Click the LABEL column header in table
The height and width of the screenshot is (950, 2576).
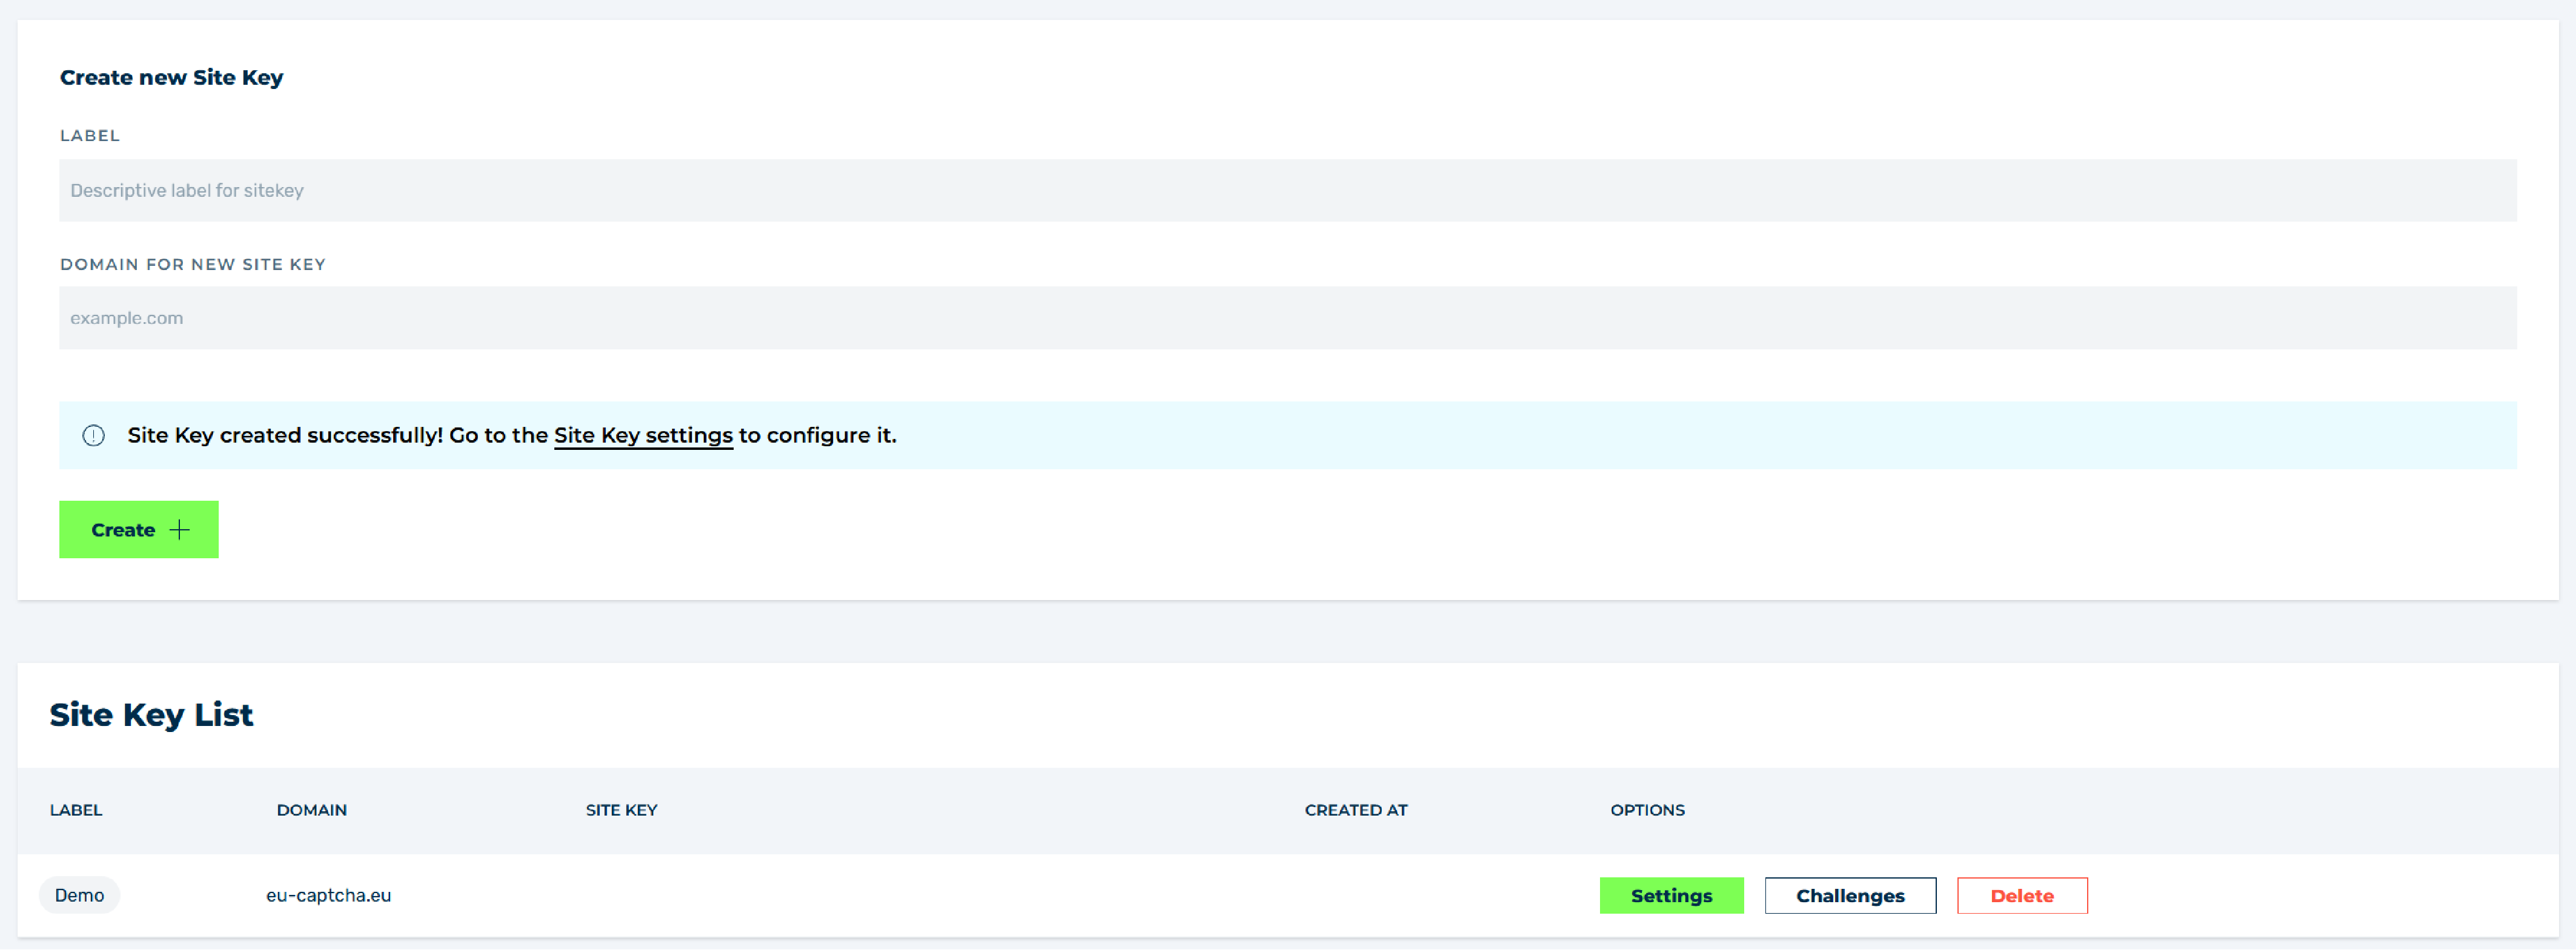[76, 810]
